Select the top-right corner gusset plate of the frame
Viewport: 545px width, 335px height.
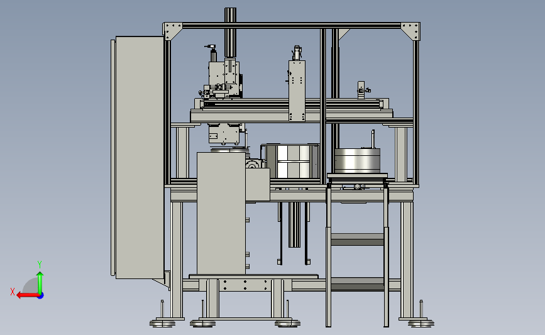point(410,31)
